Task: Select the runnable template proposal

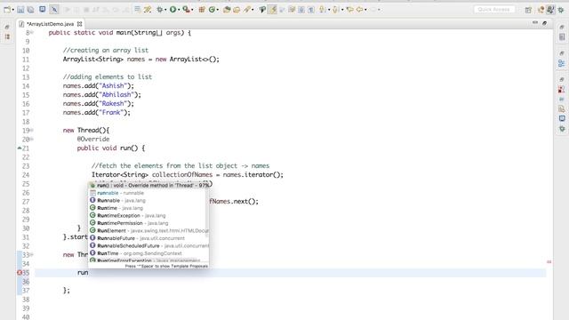Action: click(x=148, y=193)
